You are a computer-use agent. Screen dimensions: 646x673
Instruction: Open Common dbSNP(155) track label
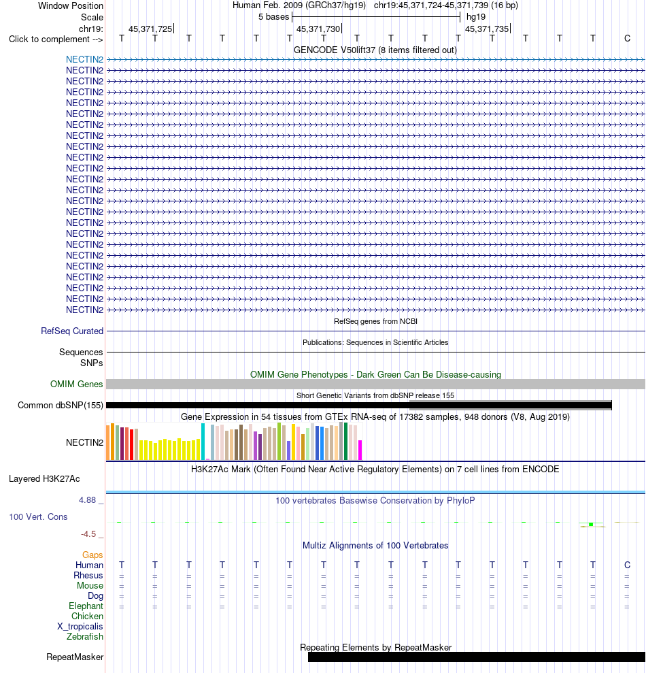(x=61, y=405)
